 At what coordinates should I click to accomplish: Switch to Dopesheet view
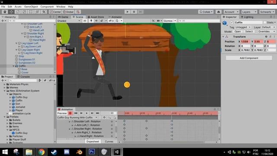click(93, 142)
